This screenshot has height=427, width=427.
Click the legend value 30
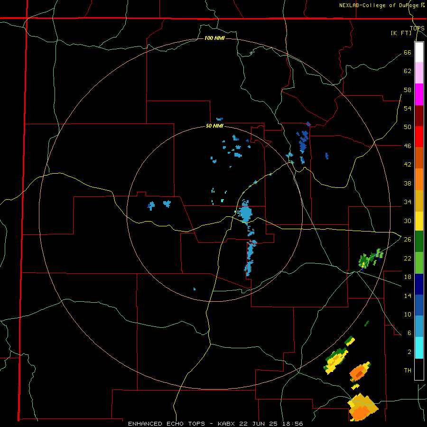coord(408,221)
